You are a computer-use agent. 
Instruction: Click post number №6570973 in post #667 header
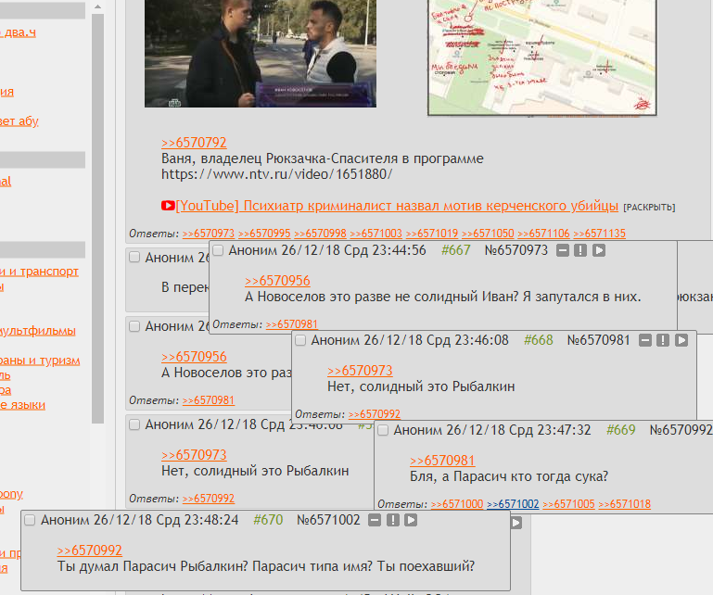[x=516, y=250]
